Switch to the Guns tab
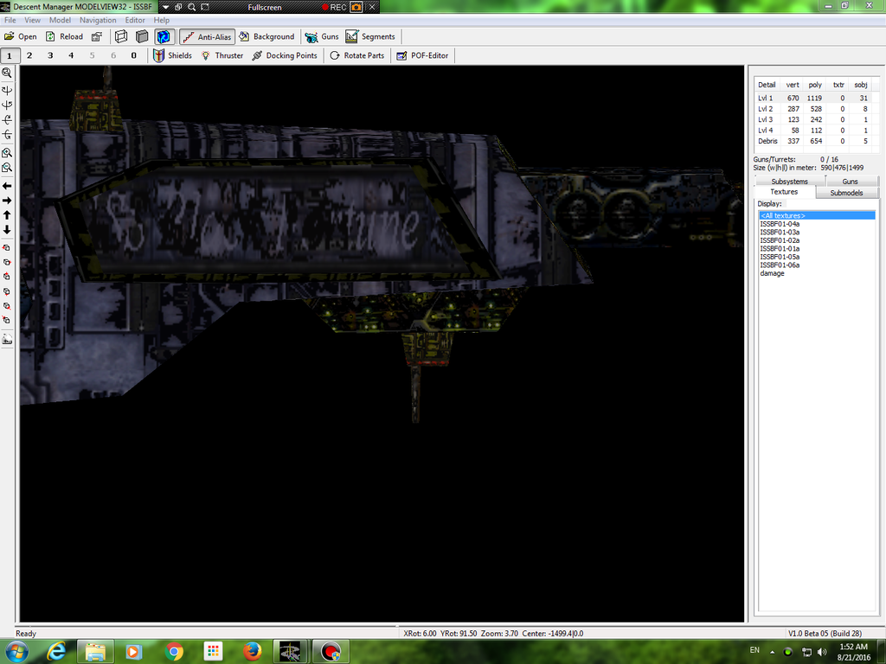 click(850, 182)
